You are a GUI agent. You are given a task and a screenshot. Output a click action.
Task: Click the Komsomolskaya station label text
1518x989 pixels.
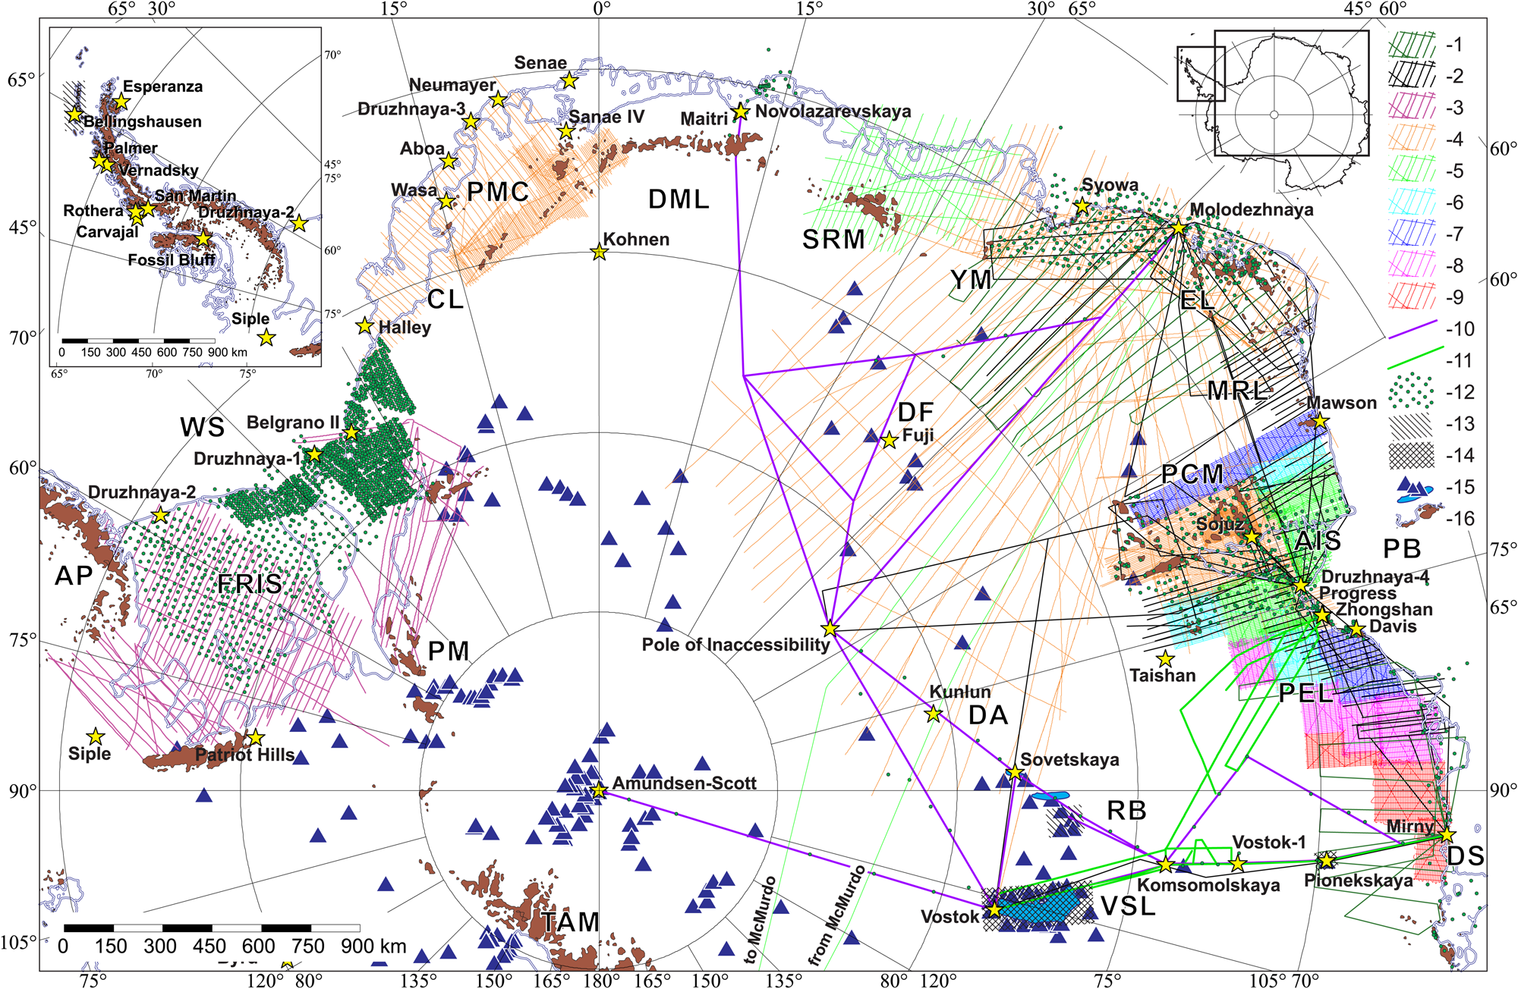(1208, 885)
